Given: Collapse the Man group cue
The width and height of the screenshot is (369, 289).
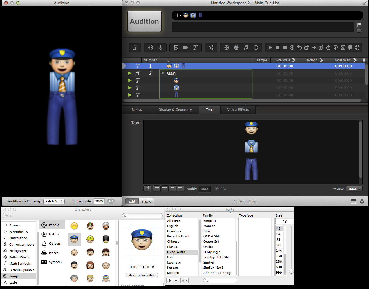Looking at the screenshot, I should point(163,73).
